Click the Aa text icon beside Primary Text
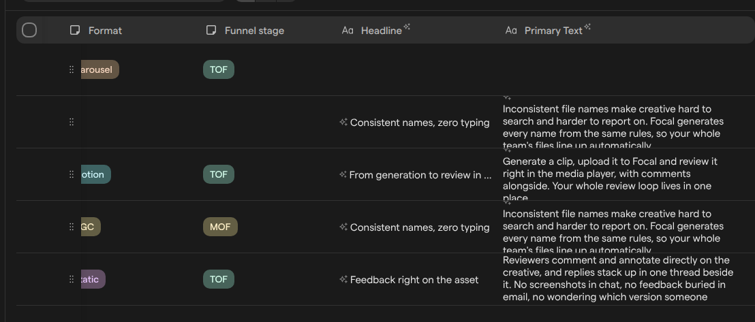Viewport: 755px width, 322px height. 511,31
